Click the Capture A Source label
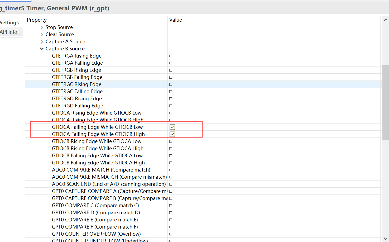 pyautogui.click(x=65, y=42)
